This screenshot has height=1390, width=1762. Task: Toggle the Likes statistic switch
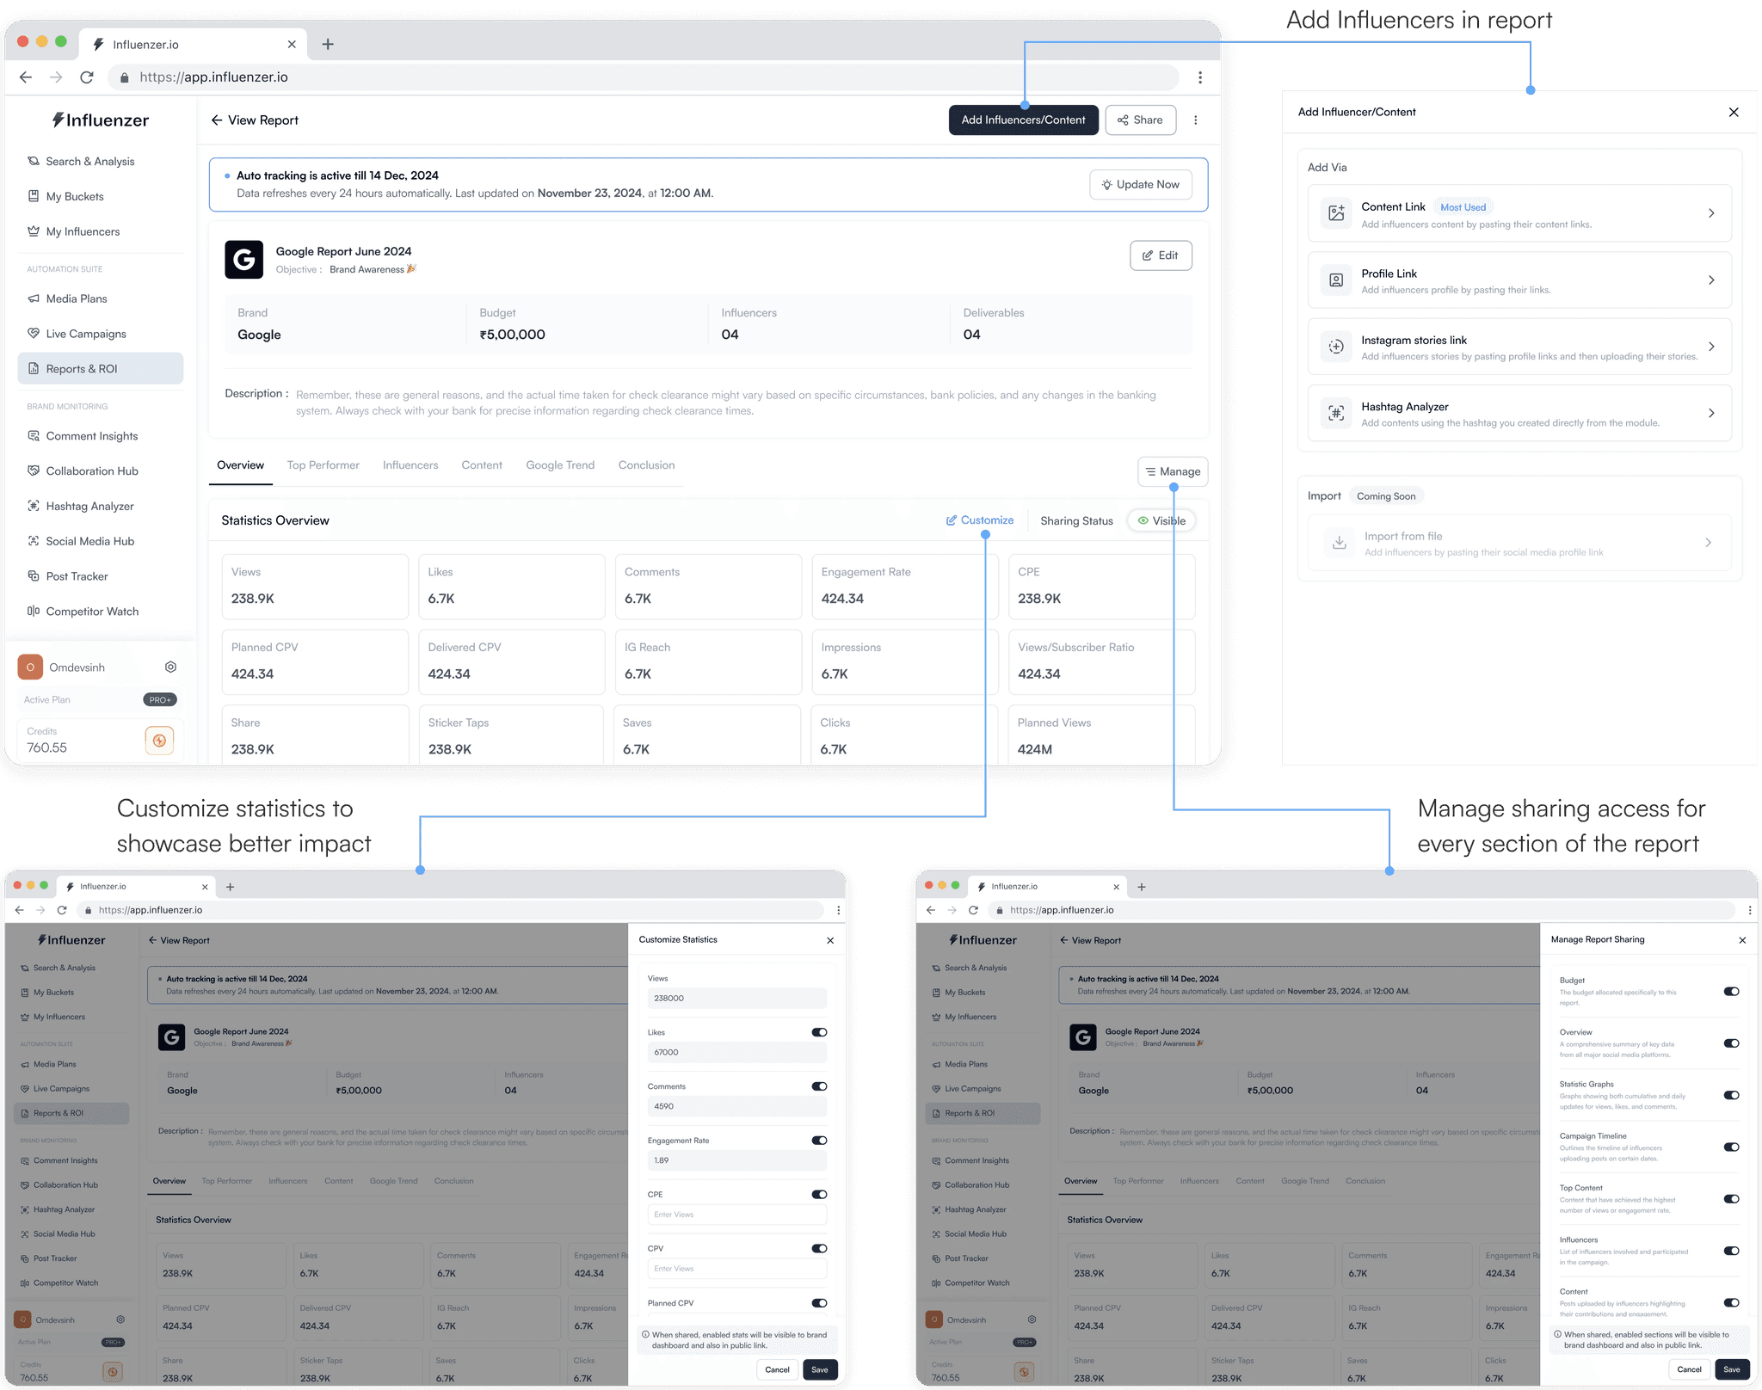(819, 1032)
